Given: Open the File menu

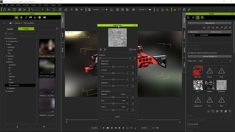Looking at the screenshot, I should pos(2,5).
